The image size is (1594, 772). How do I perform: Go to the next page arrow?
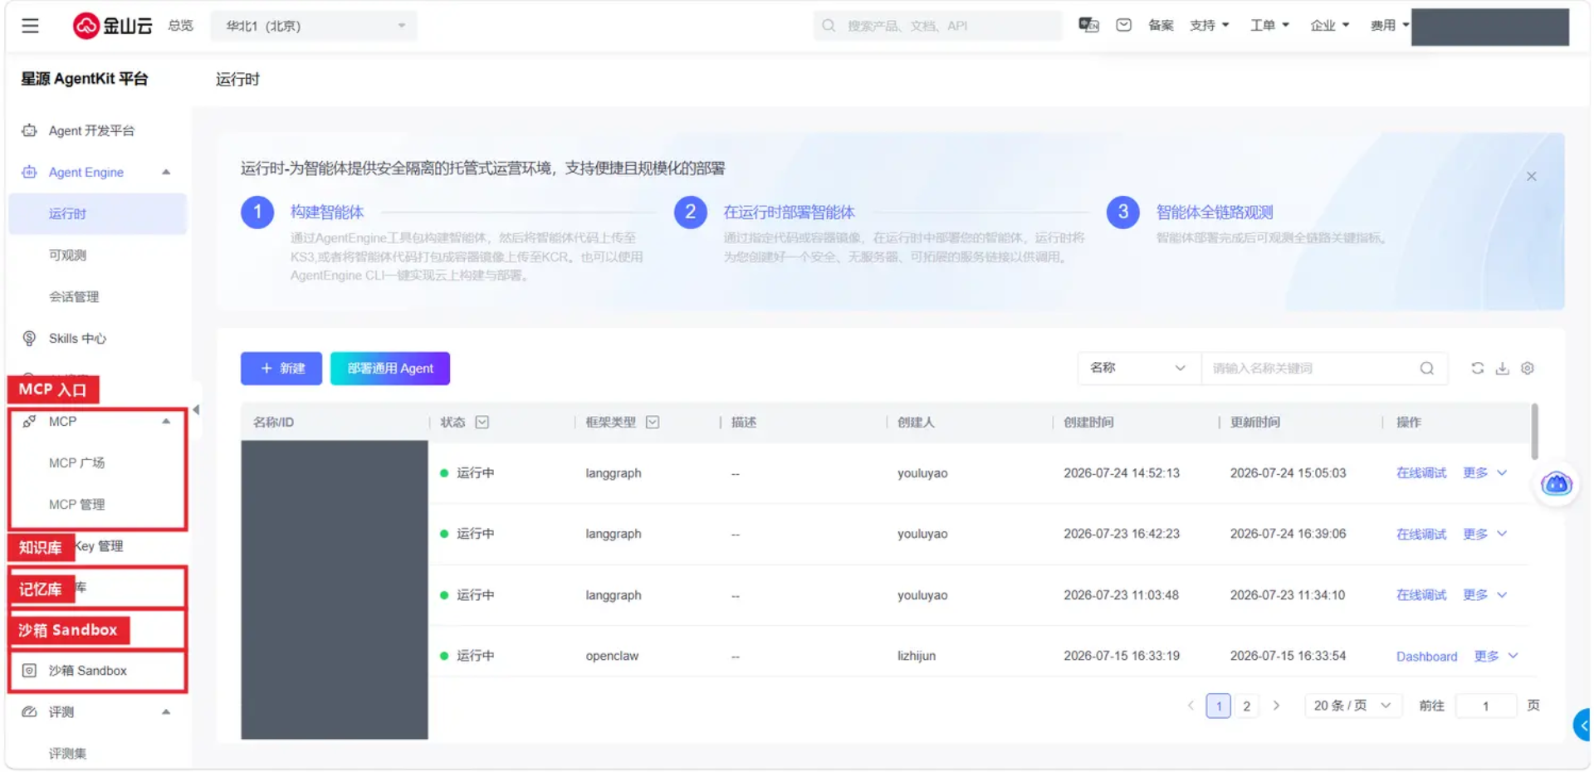pos(1276,706)
